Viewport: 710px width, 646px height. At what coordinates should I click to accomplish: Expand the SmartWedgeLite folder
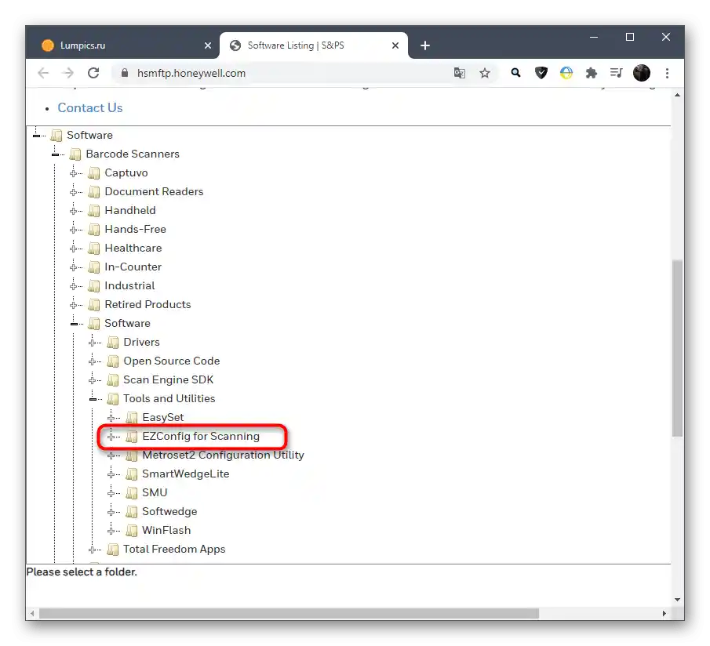click(x=111, y=474)
